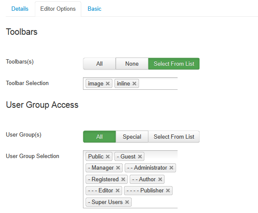Remove the Author group tag
The height and width of the screenshot is (213, 258).
point(160,180)
